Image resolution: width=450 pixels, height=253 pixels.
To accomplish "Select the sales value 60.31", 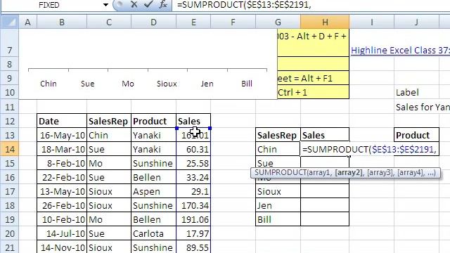I will click(x=193, y=149).
